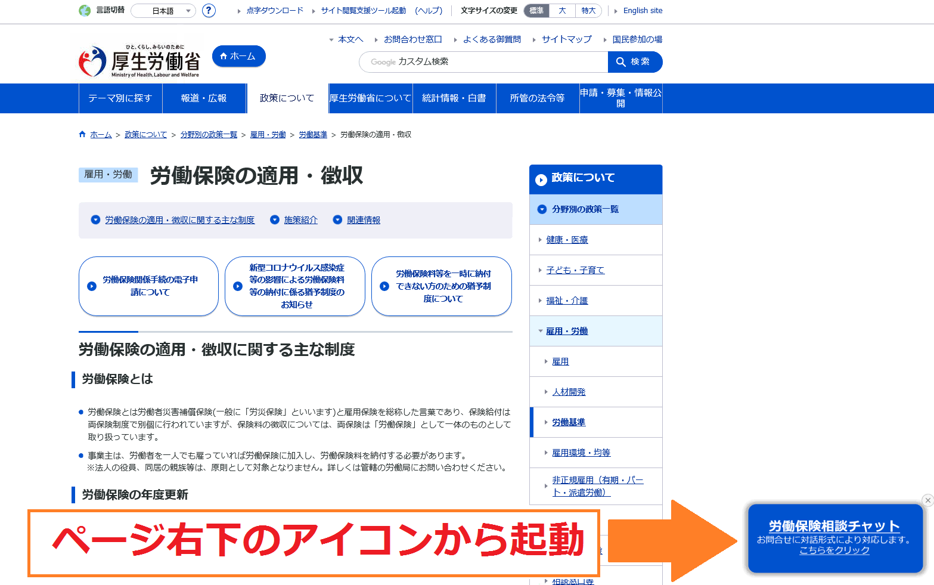Open 労働保険関係手続の電子申請 card
The width and height of the screenshot is (934, 585).
[148, 286]
